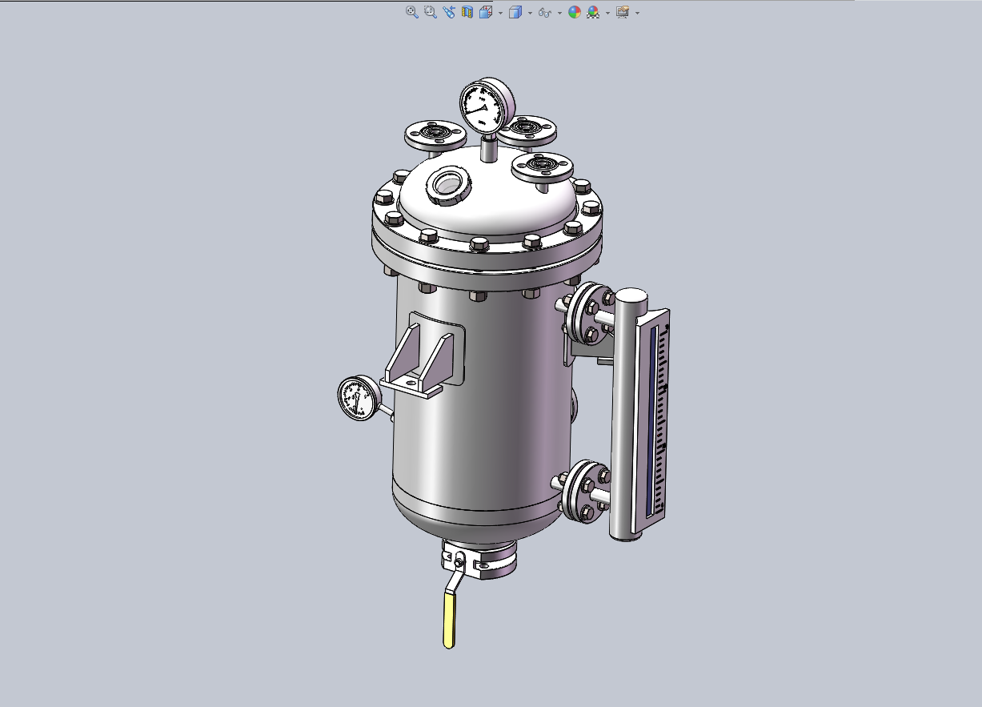
Task: Expand the Hide/Show Items dropdown arrow
Action: (x=559, y=13)
